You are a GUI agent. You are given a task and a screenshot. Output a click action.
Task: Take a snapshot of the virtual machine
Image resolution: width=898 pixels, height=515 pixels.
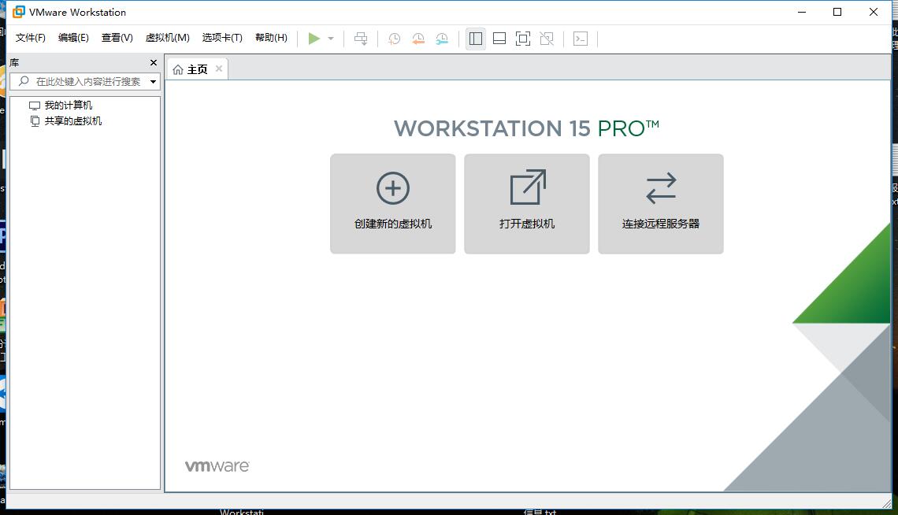[394, 38]
